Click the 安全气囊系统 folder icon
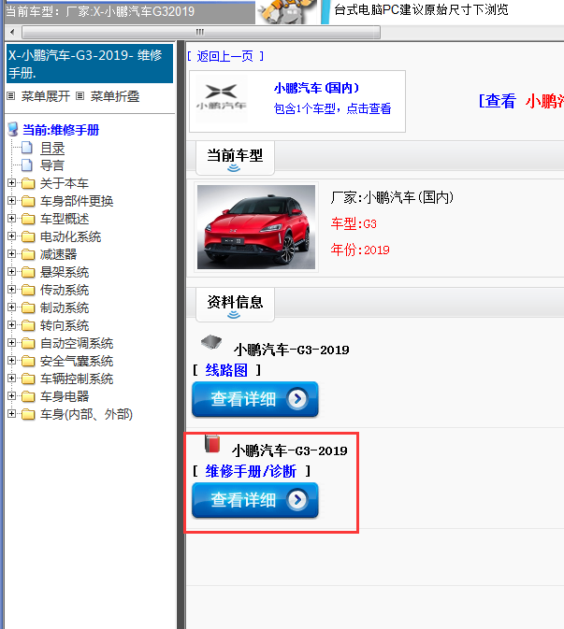 point(28,361)
